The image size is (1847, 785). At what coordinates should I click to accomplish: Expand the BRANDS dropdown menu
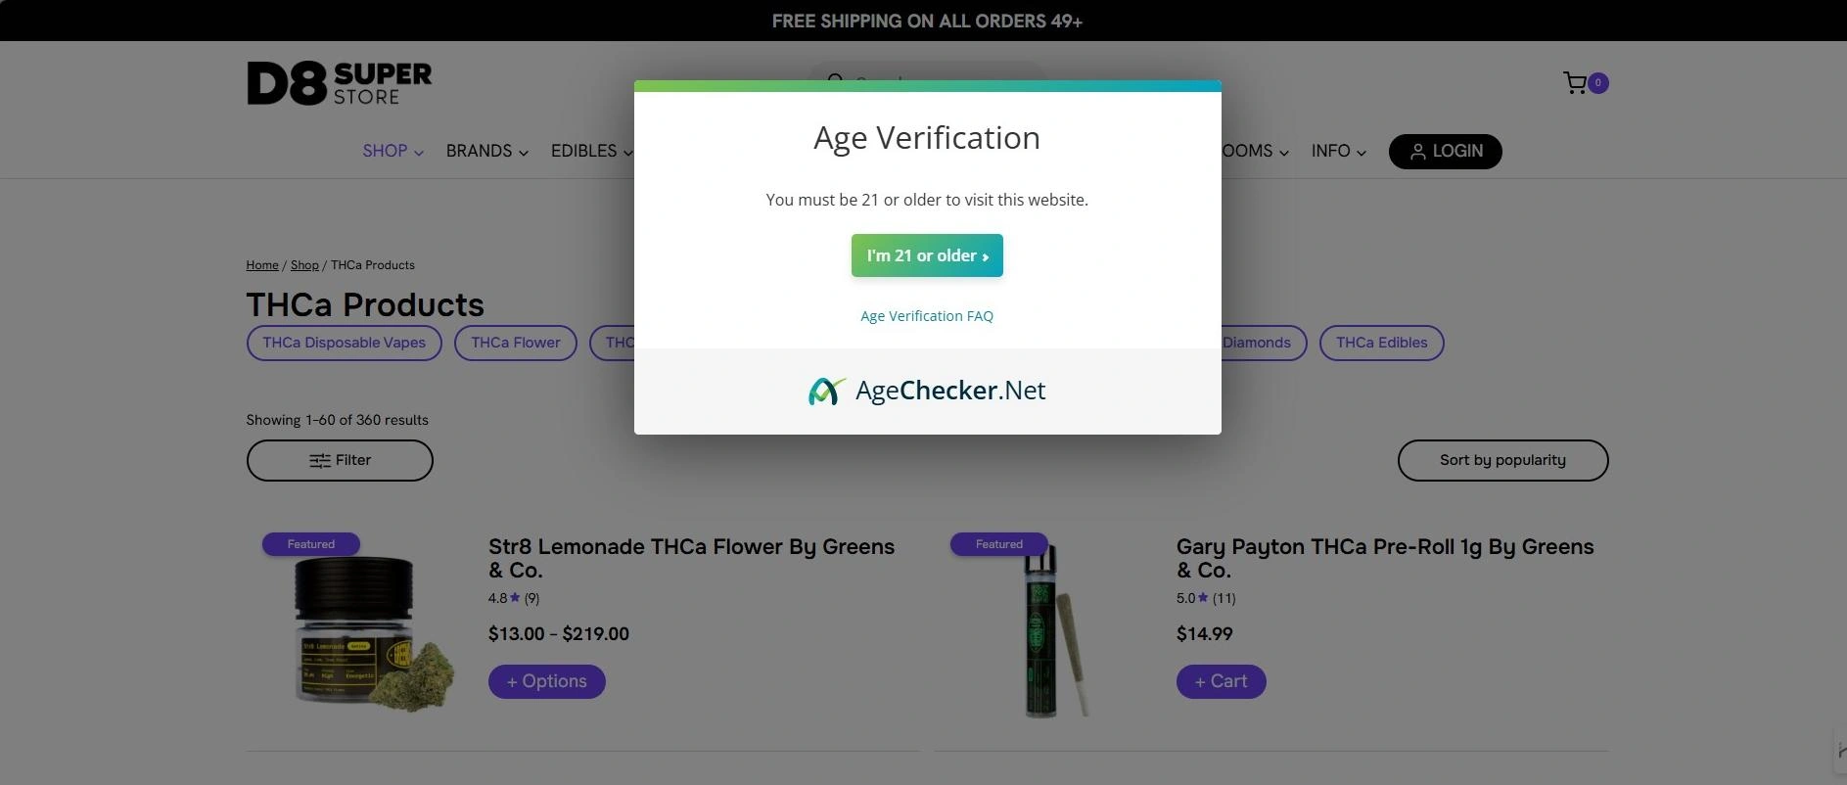pos(486,152)
